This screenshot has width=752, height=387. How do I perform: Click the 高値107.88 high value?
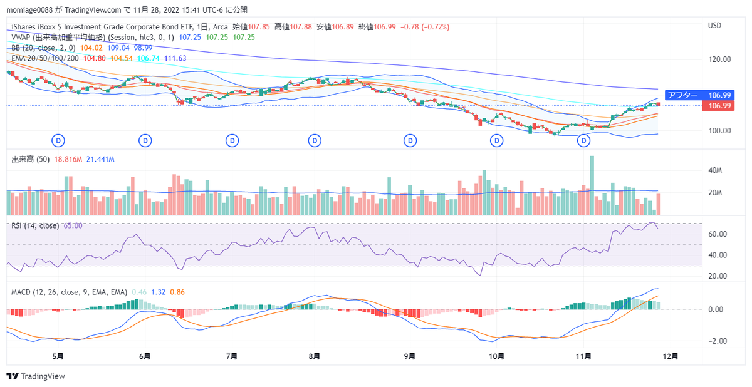293,28
